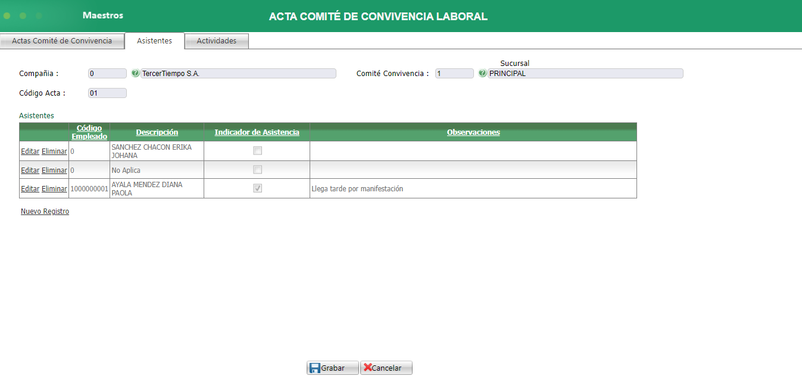Click the floppy disk save icon on Grabar
This screenshot has height=382, width=802.
pos(314,367)
